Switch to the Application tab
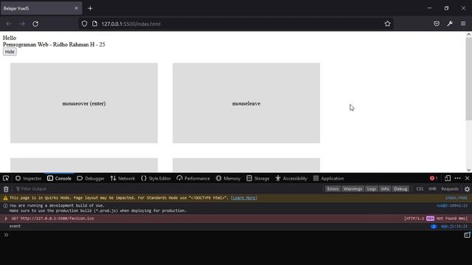Screen dimensions: 472x265 click(x=328, y=178)
